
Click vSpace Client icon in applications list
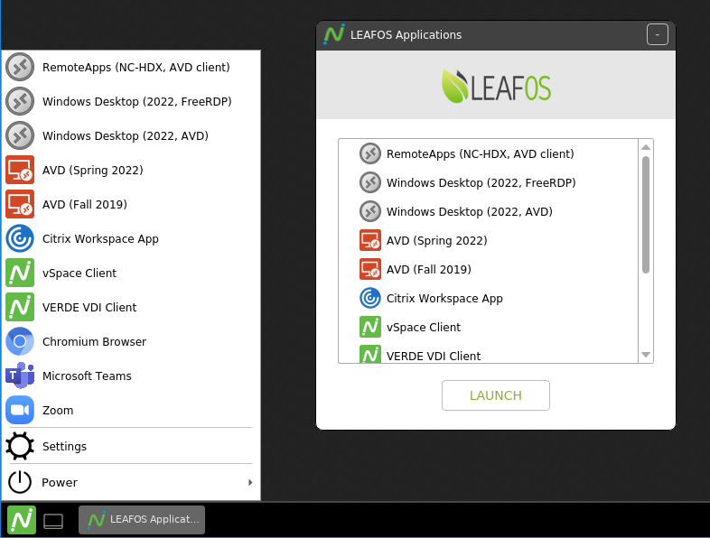[x=370, y=327]
